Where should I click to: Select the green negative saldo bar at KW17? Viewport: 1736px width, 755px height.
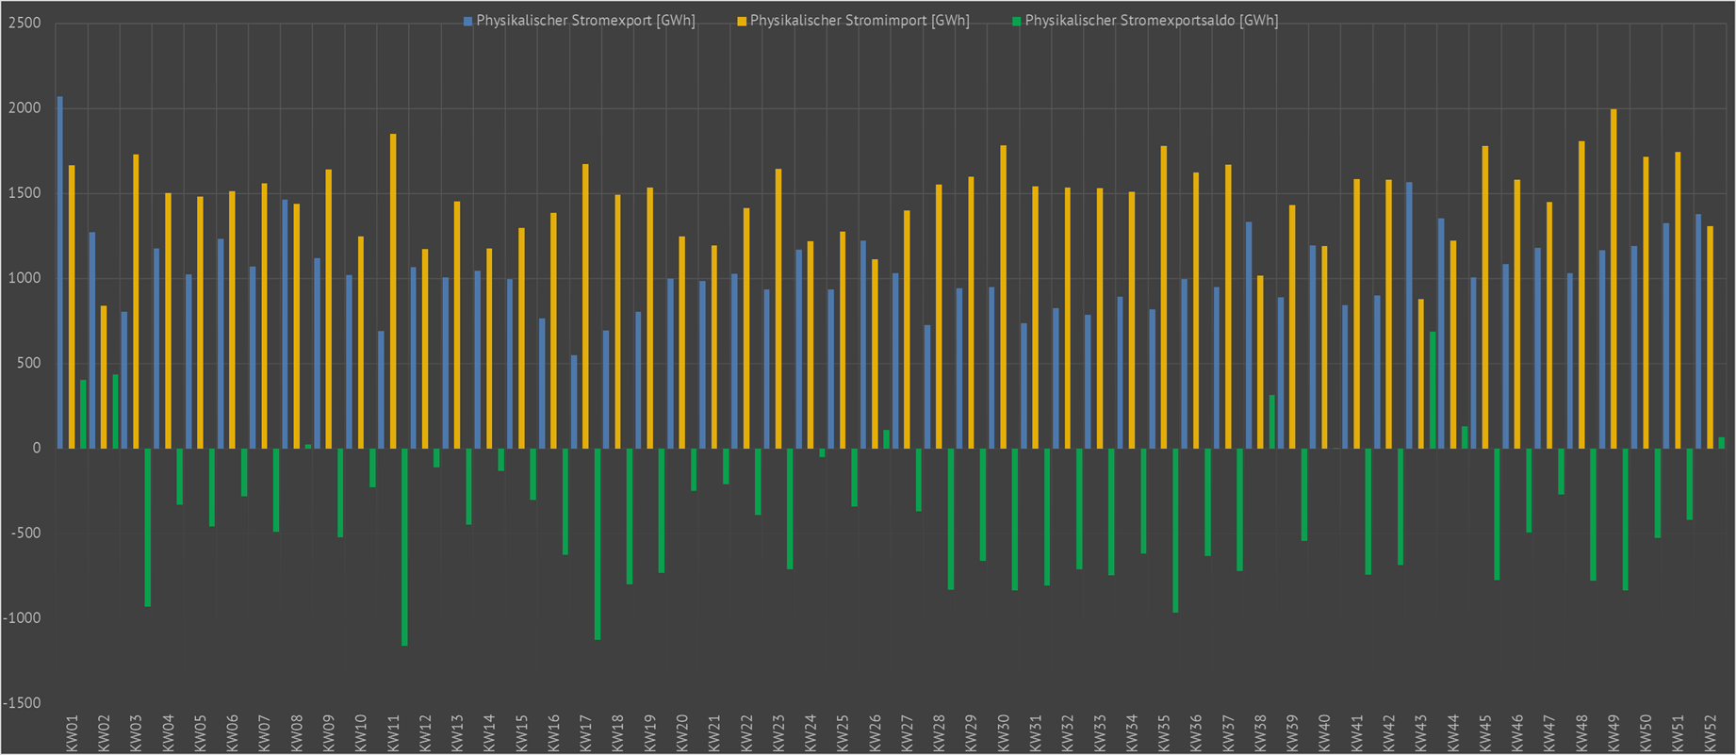pyautogui.click(x=598, y=544)
